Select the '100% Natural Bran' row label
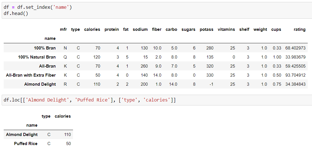This screenshot has width=312, height=149. click(37, 57)
